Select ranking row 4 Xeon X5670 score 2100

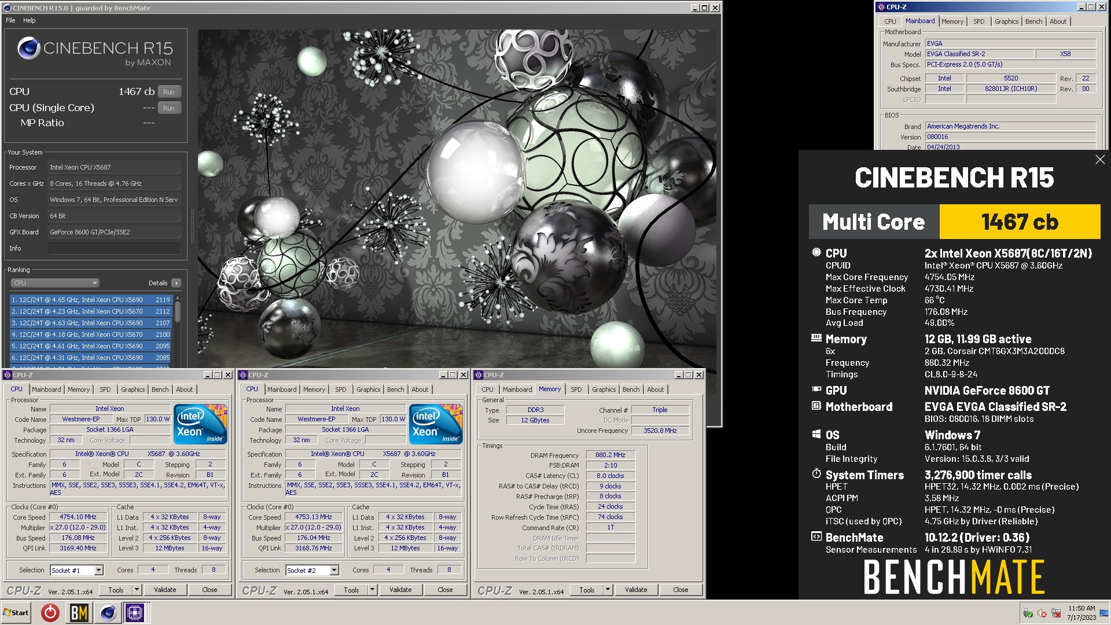[x=91, y=334]
